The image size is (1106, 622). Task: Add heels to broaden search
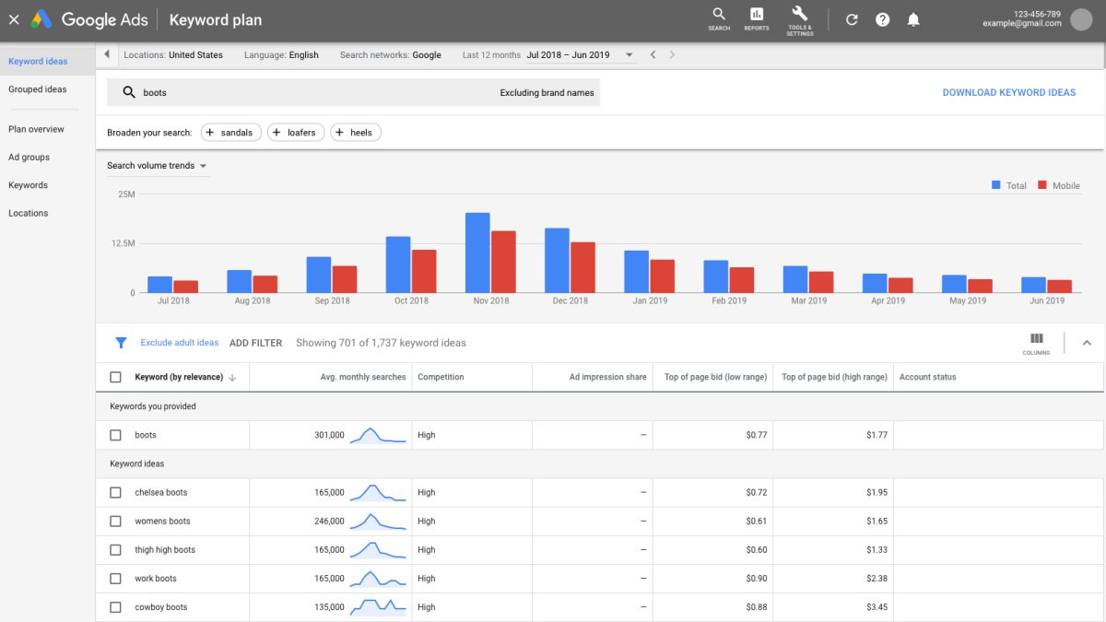[356, 133]
